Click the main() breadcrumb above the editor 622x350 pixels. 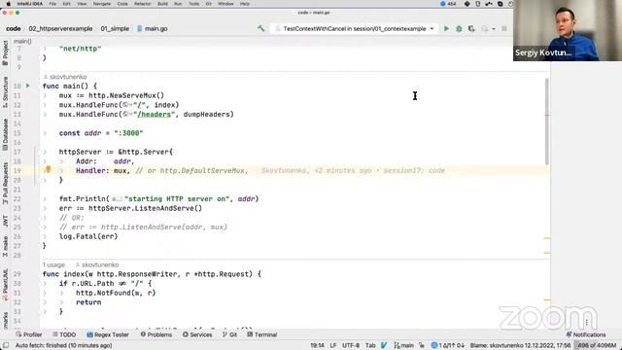pyautogui.click(x=22, y=41)
